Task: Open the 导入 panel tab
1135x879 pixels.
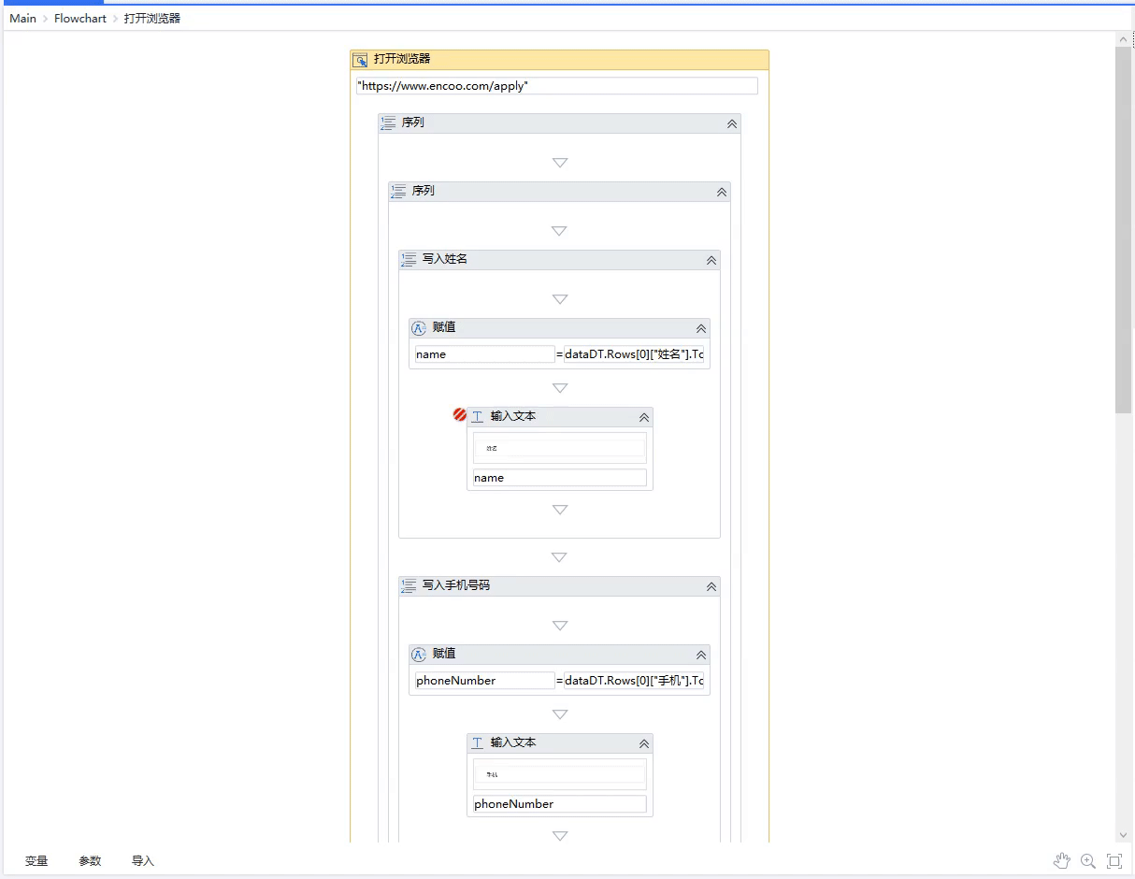Action: click(142, 860)
